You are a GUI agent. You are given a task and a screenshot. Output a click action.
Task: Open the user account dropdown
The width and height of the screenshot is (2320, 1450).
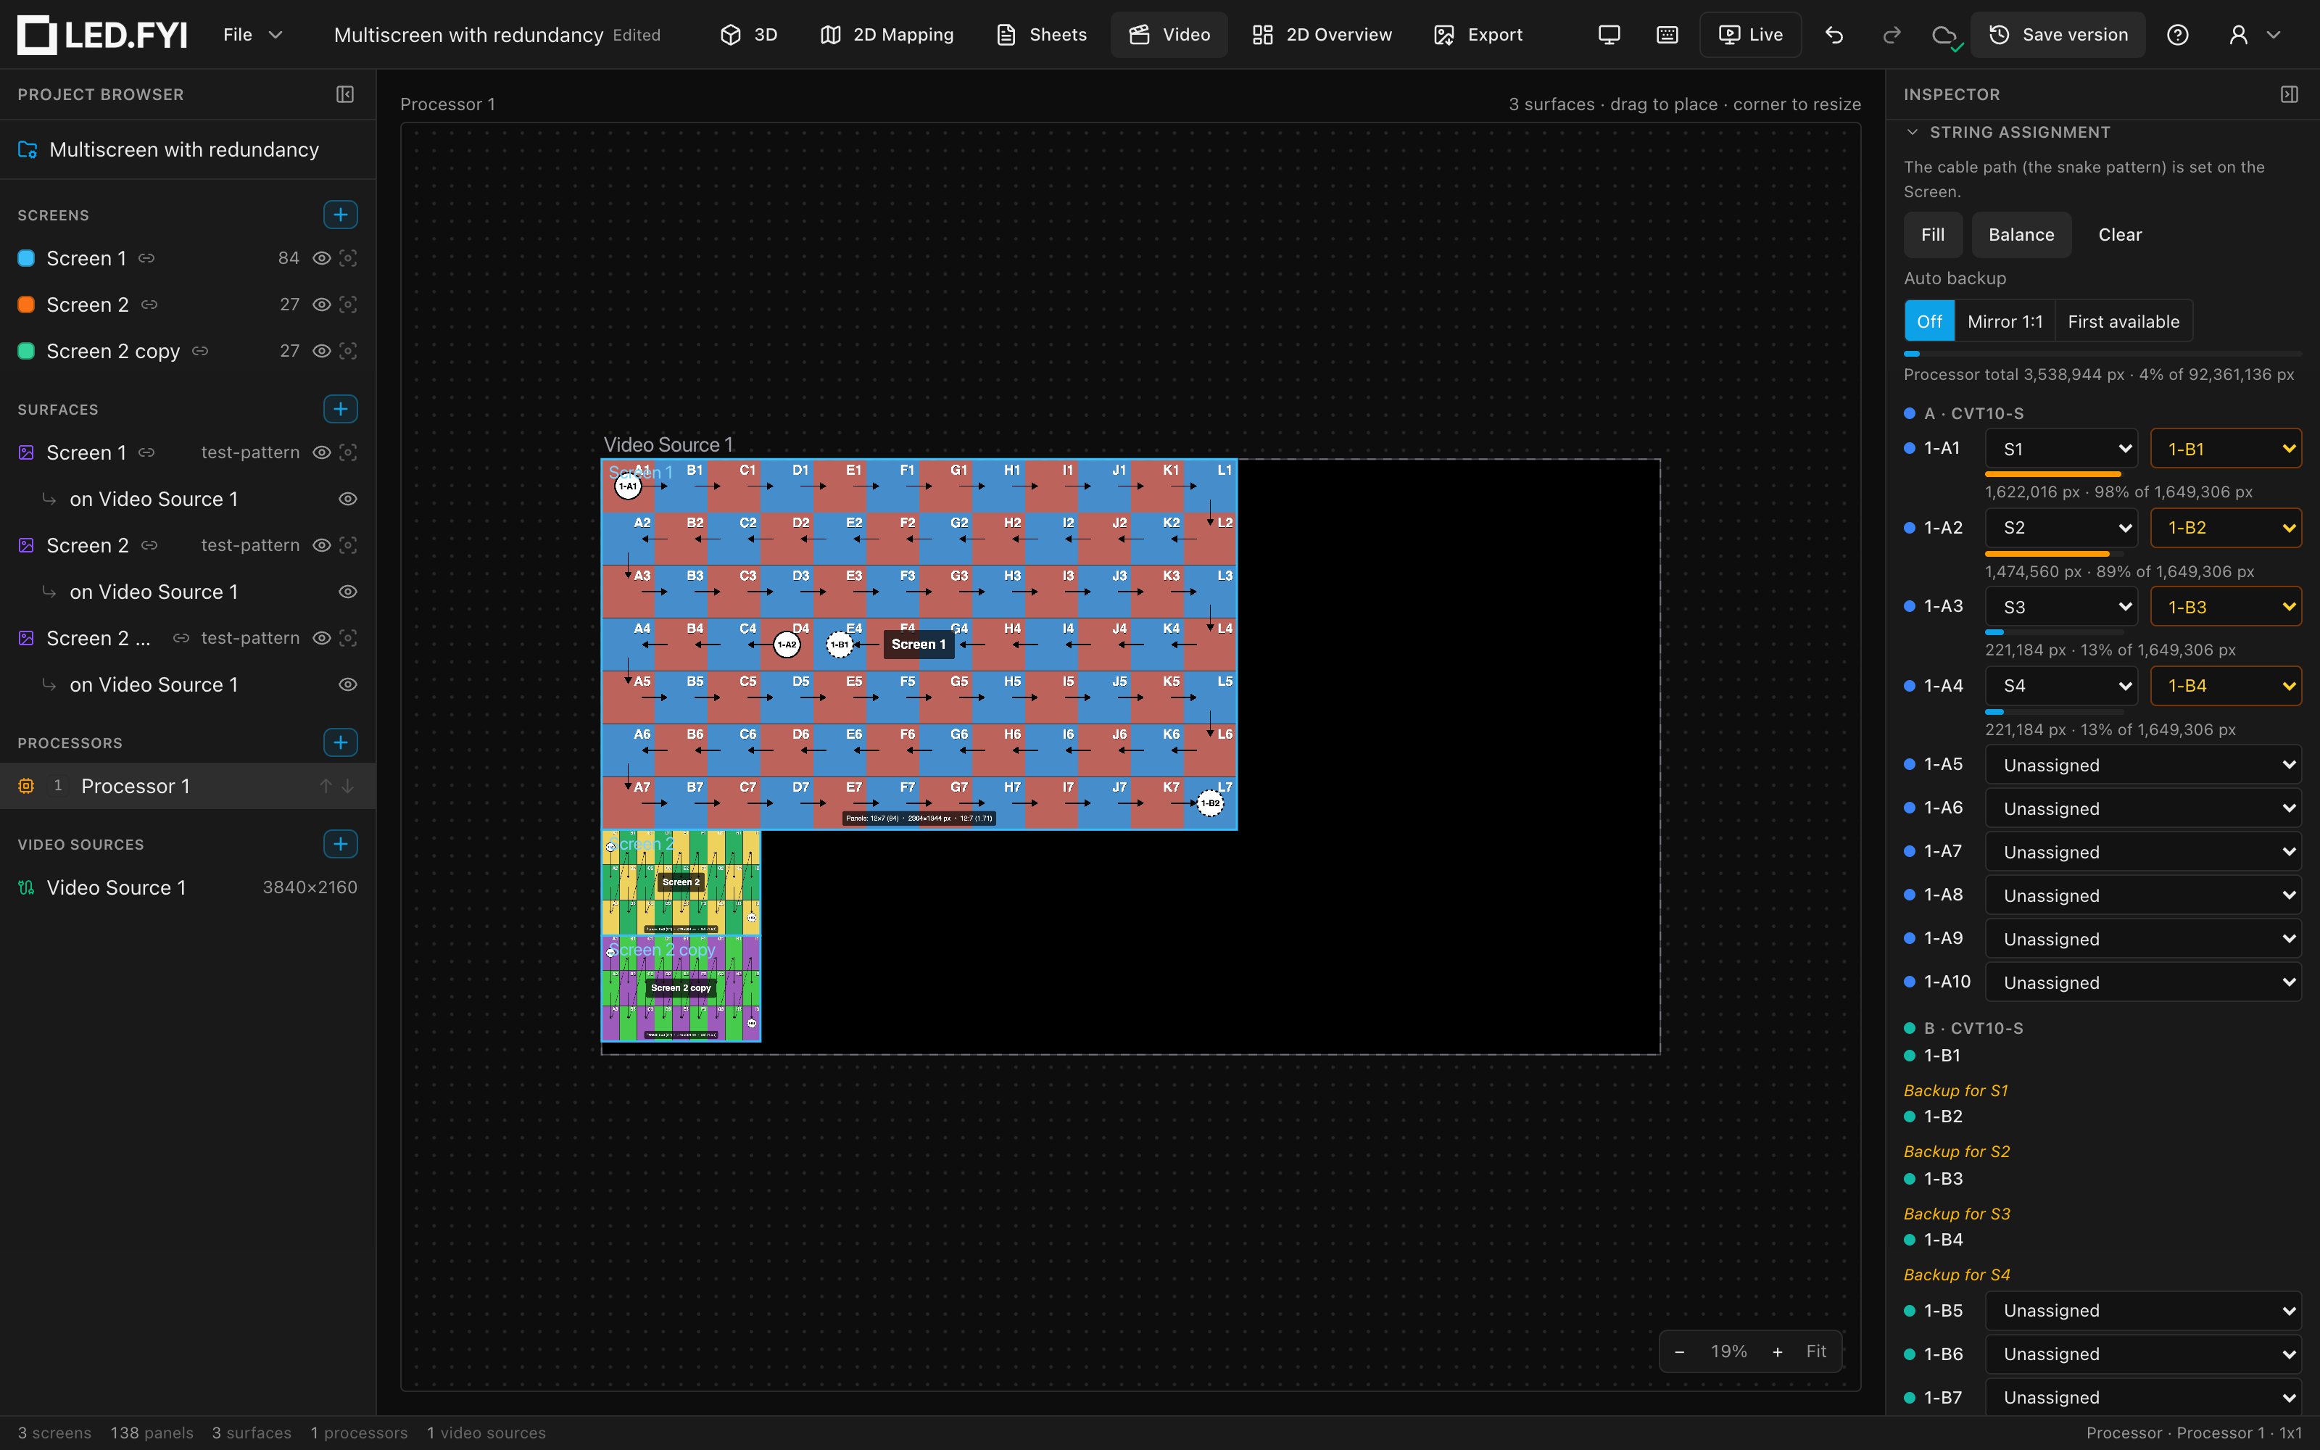coord(2254,35)
